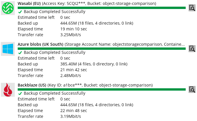Click the Backblaze green success checkmark
This screenshot has height=121, width=197.
(x=20, y=93)
